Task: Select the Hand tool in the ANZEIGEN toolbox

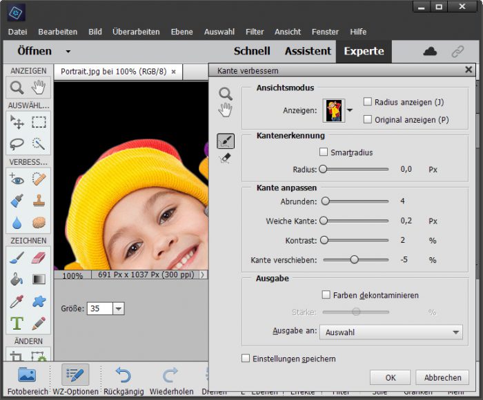Action: [x=39, y=88]
